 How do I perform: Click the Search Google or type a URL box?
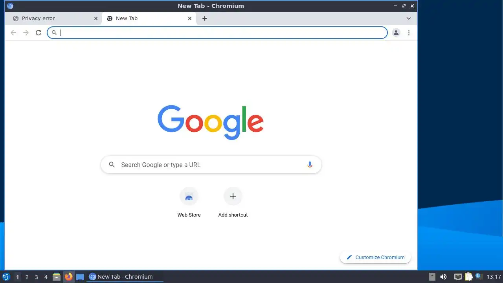point(211,165)
